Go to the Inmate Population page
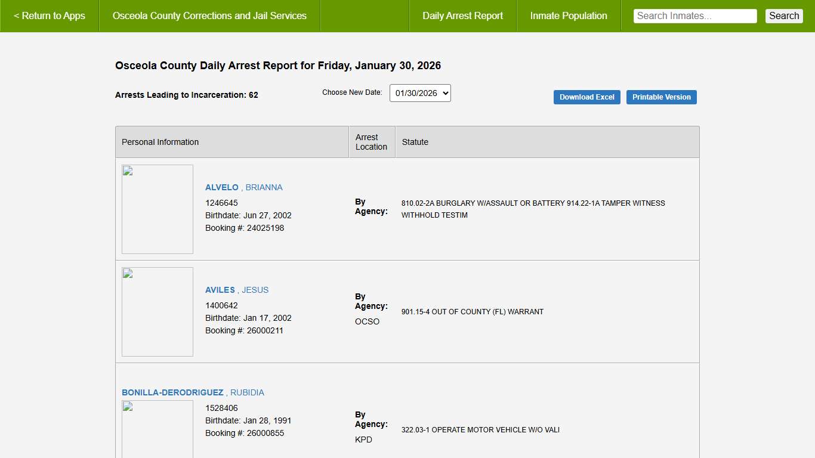Viewport: 815px width, 458px height. click(x=568, y=16)
